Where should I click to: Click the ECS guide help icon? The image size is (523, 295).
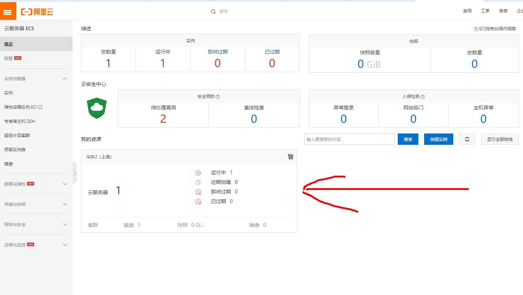(x=476, y=29)
